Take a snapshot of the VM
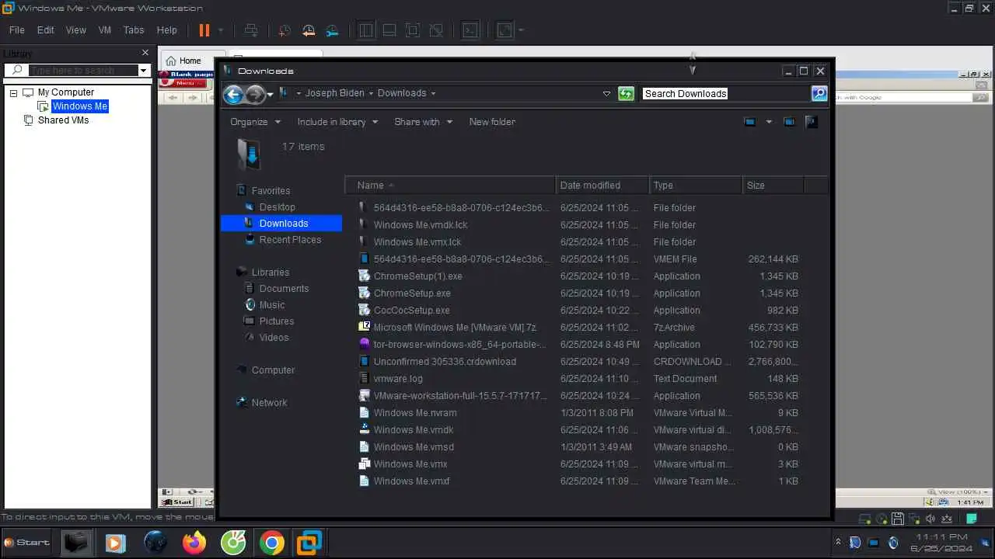 tap(285, 30)
